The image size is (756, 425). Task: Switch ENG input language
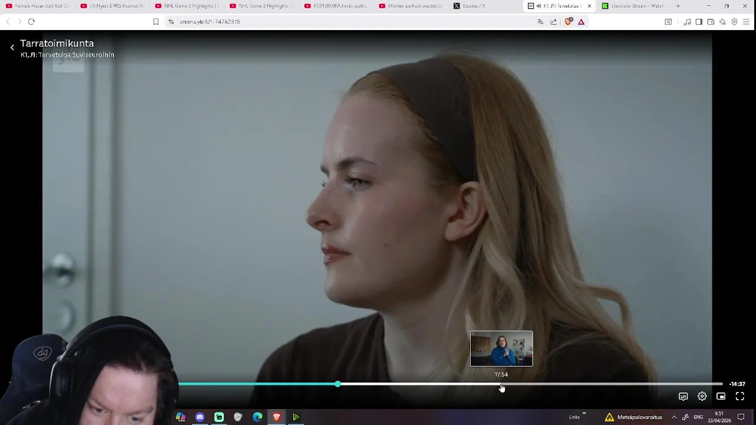point(698,417)
